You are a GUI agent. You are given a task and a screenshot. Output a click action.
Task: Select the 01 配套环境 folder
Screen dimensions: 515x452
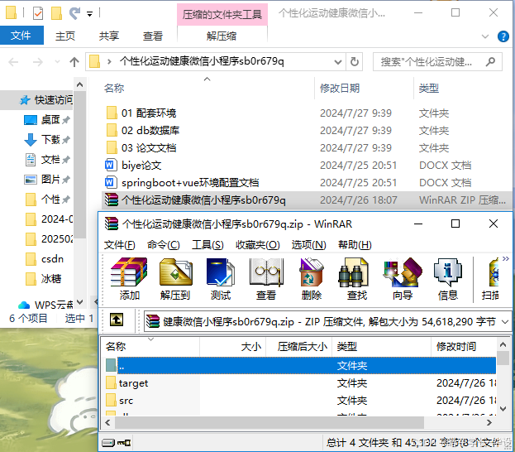149,113
